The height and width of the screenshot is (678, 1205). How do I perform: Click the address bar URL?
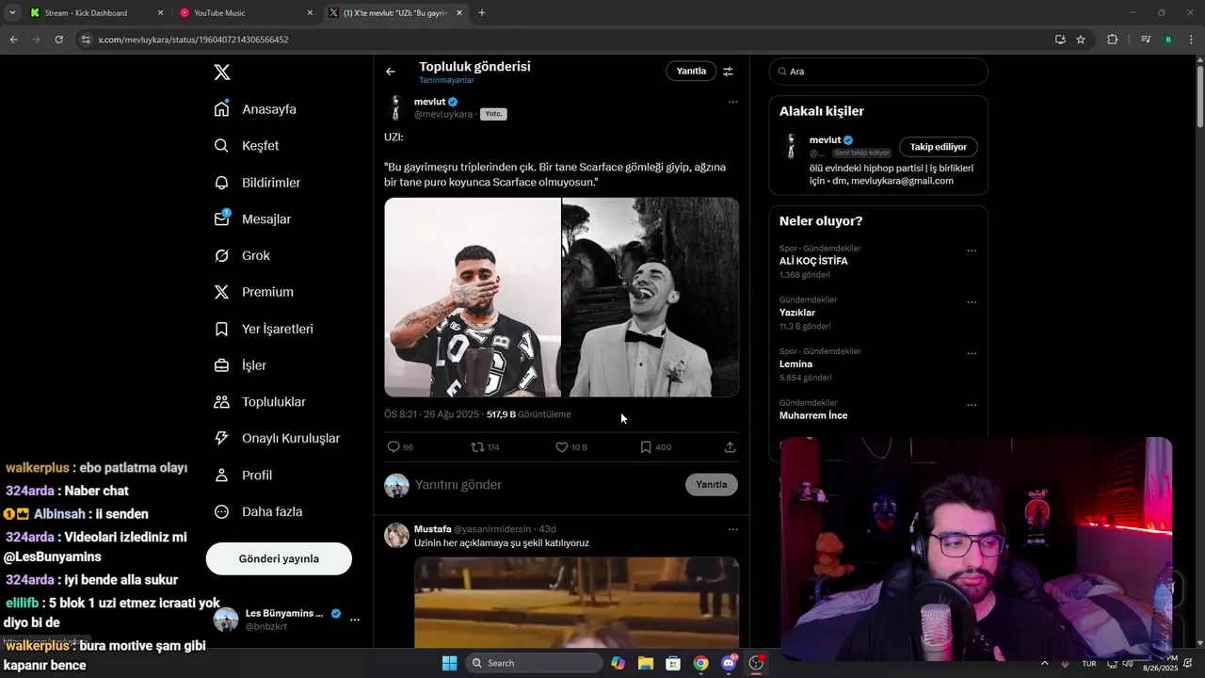193,40
